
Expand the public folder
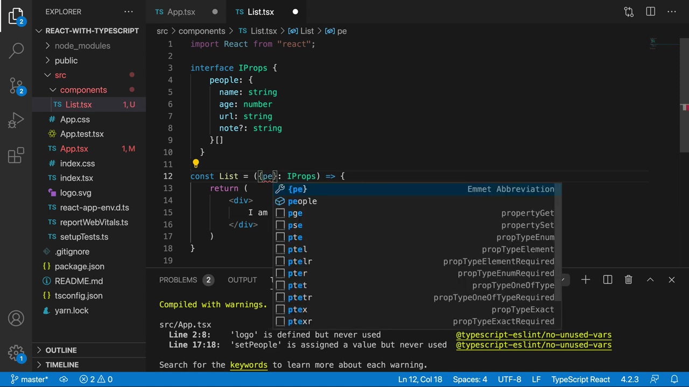click(x=89, y=60)
